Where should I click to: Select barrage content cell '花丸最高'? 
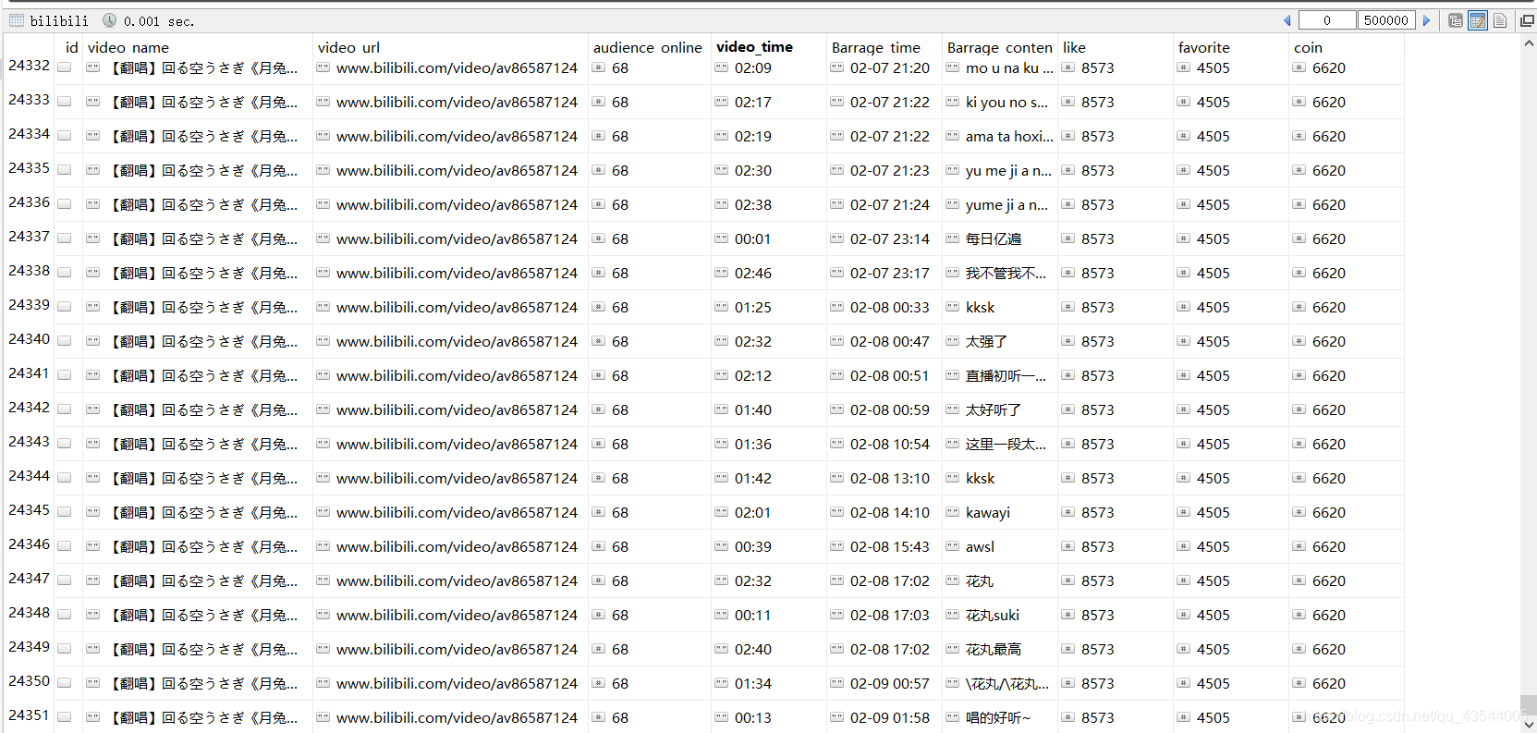(x=994, y=650)
